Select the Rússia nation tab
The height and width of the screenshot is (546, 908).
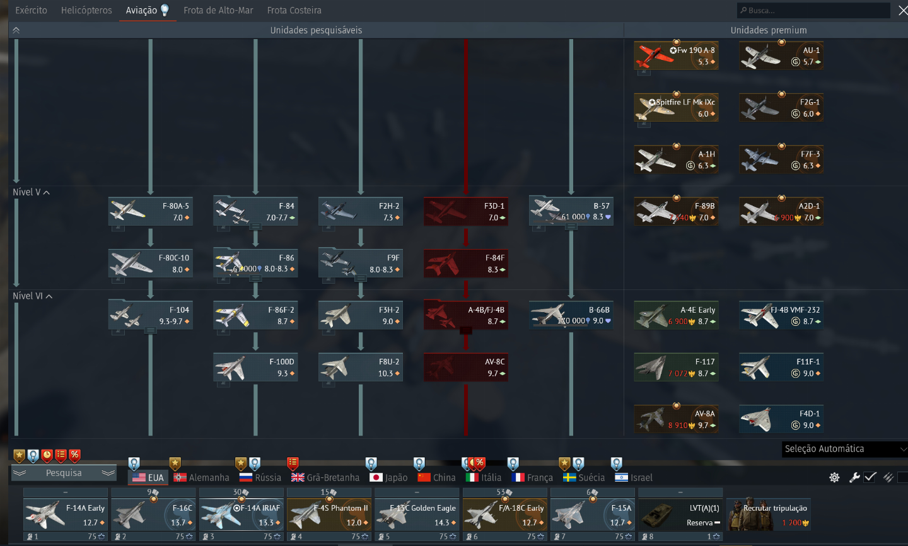click(260, 477)
